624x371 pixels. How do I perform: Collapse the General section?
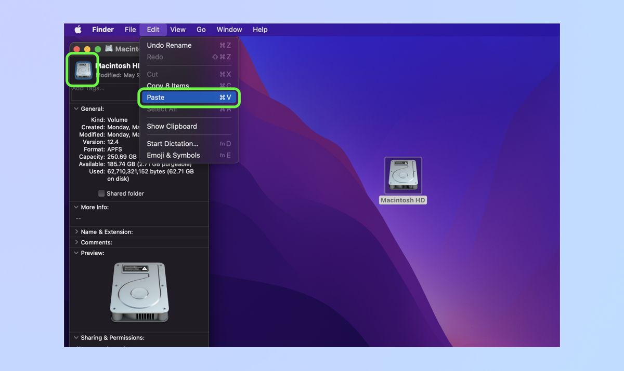(76, 108)
